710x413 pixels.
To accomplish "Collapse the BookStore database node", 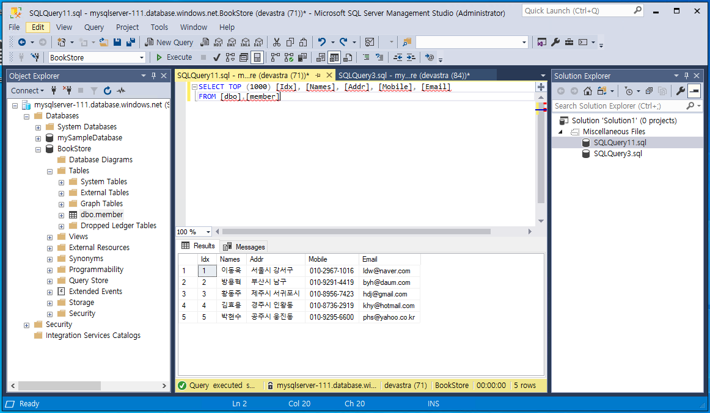I will (38, 149).
